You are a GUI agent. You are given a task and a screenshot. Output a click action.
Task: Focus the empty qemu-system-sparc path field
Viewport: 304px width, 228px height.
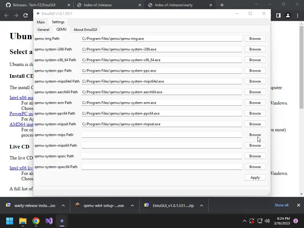(x=162, y=156)
